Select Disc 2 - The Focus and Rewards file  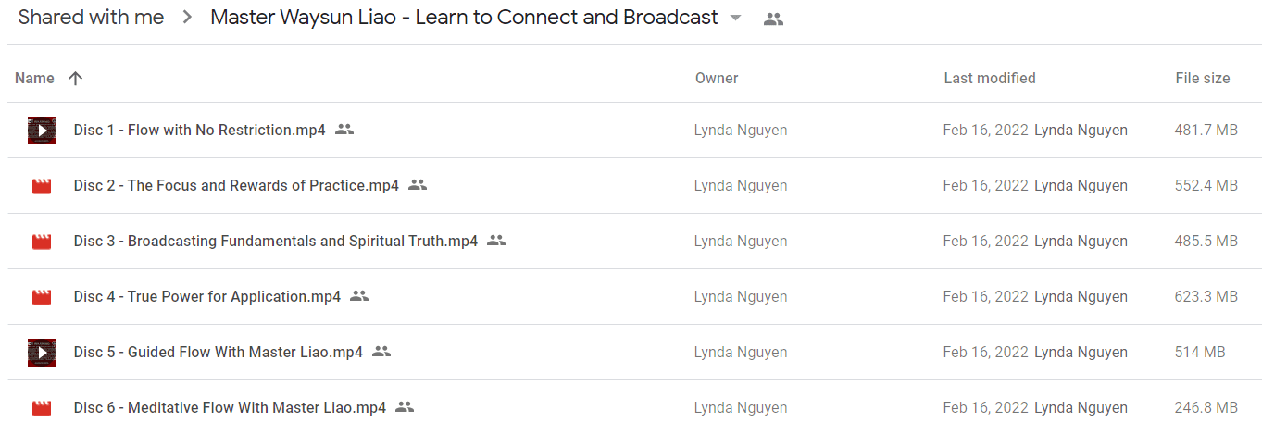click(x=236, y=185)
